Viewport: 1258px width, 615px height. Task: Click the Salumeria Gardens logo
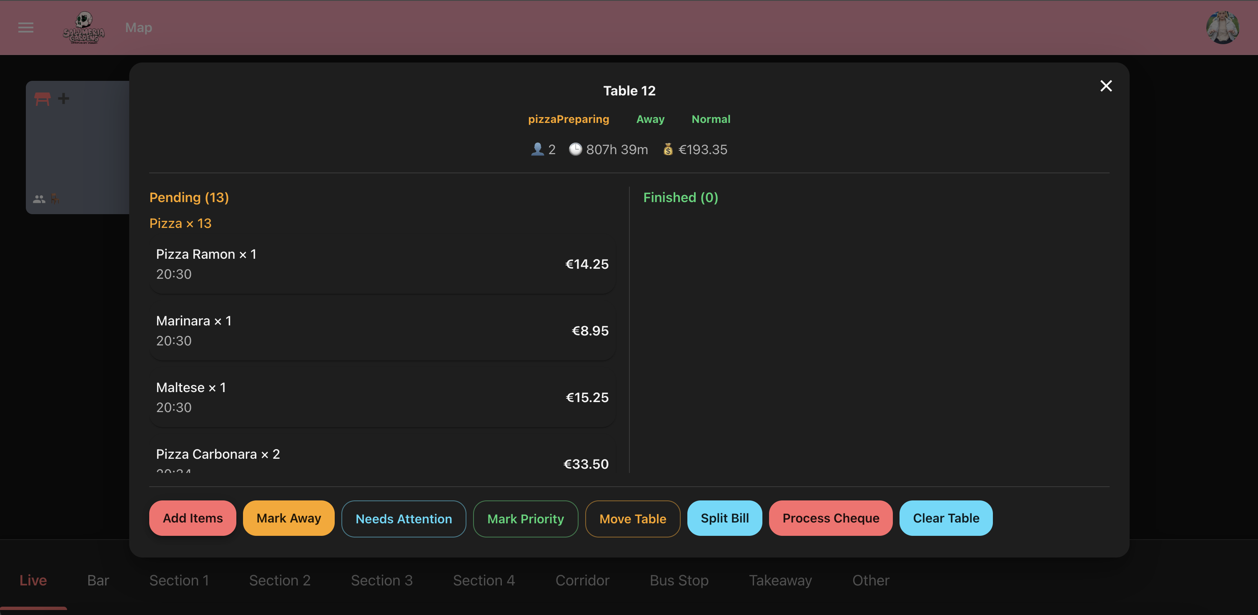pos(84,28)
